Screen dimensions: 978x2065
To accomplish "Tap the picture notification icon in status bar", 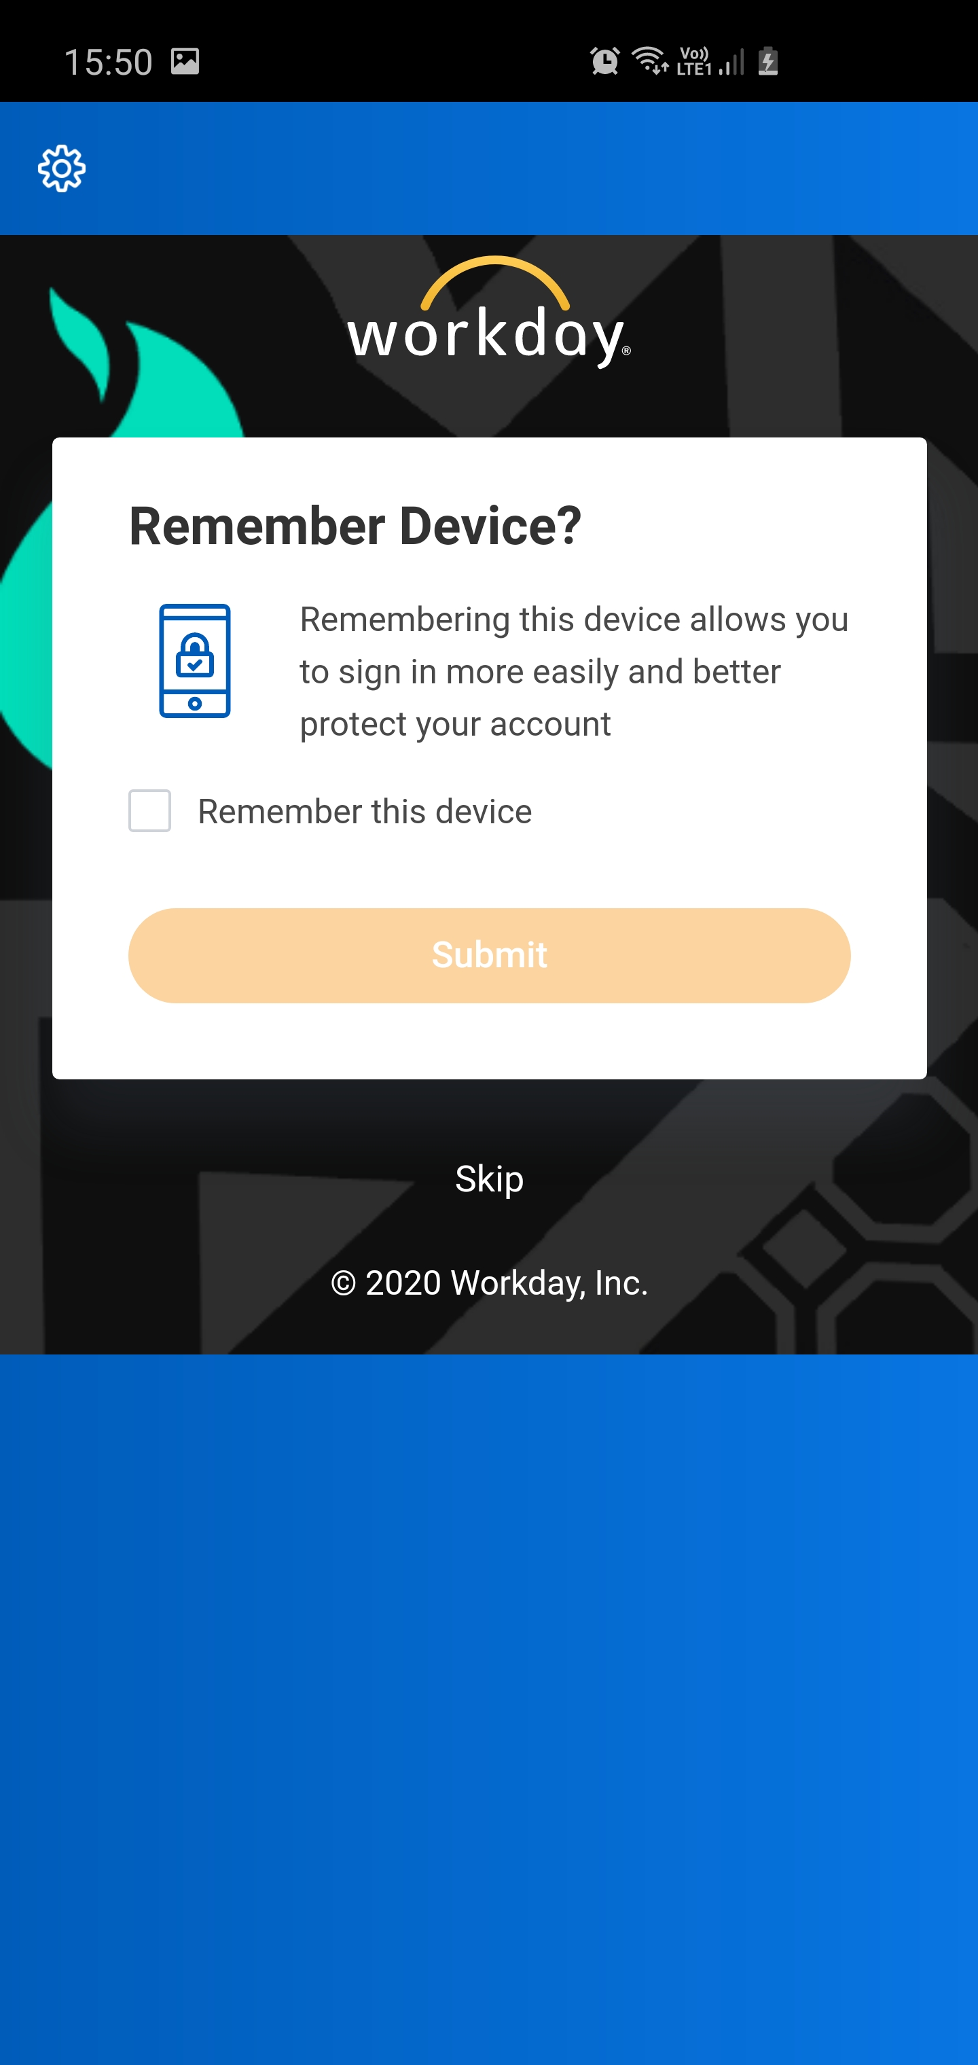I will point(185,61).
